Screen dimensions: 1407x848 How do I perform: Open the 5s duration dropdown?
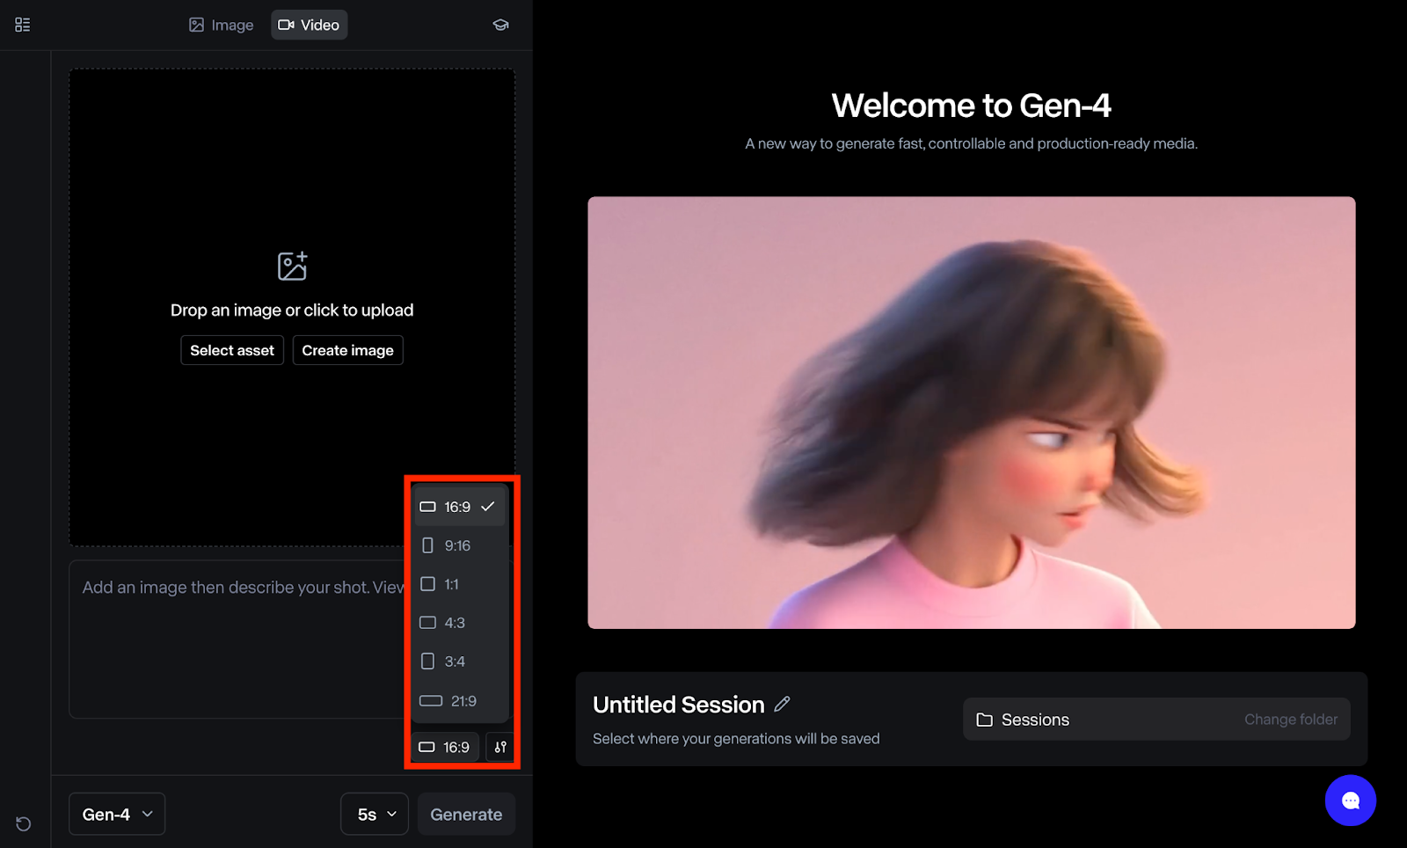[374, 814]
